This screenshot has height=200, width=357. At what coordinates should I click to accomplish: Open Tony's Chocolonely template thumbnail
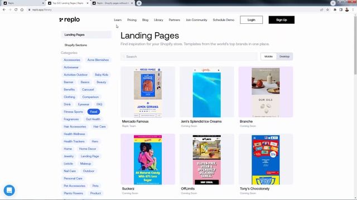click(266, 159)
